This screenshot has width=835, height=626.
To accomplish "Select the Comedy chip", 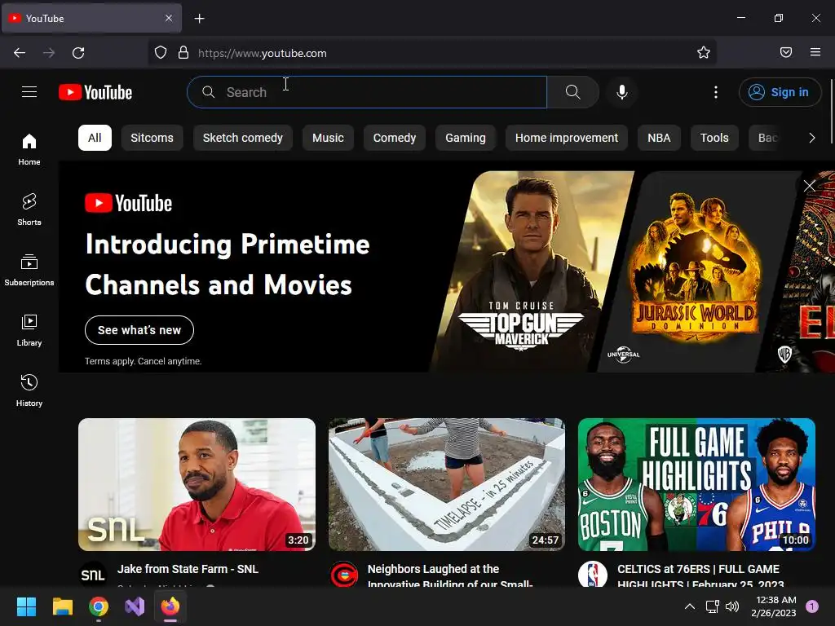I will click(395, 138).
